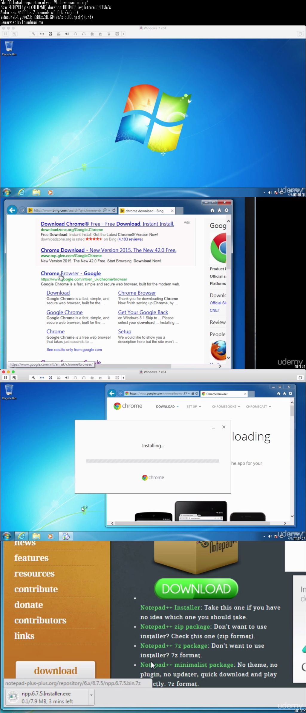Viewport: 306px width, 713px height.
Task: Expand the DOWNLOAD menu on the Chrome page
Action: tap(167, 407)
